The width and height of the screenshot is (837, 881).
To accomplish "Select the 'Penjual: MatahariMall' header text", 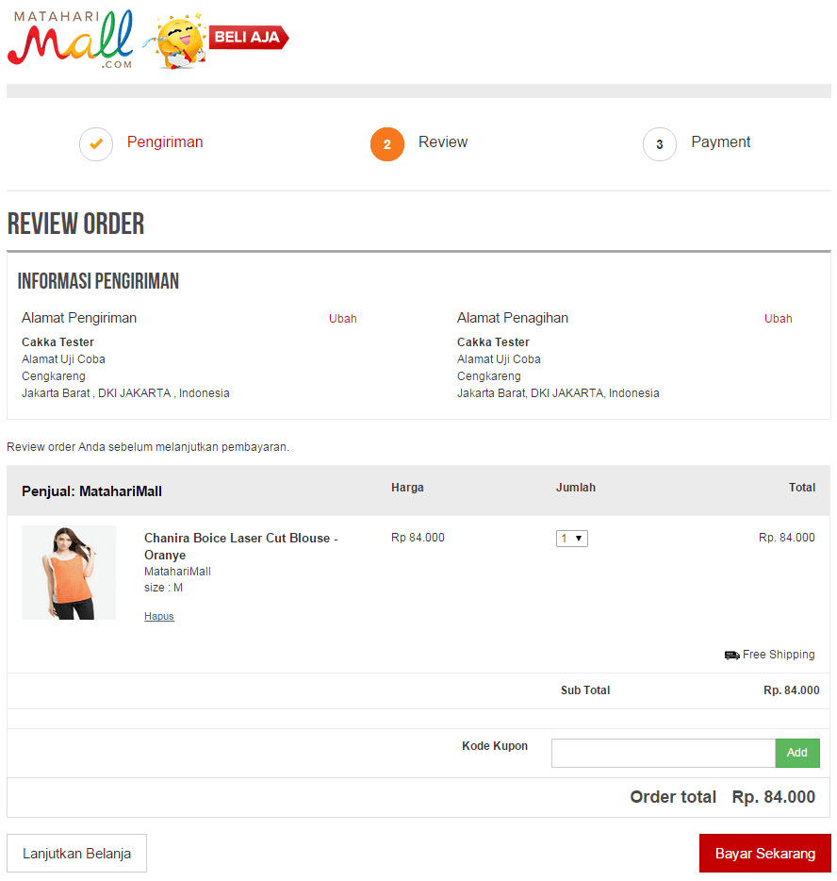I will pyautogui.click(x=91, y=491).
